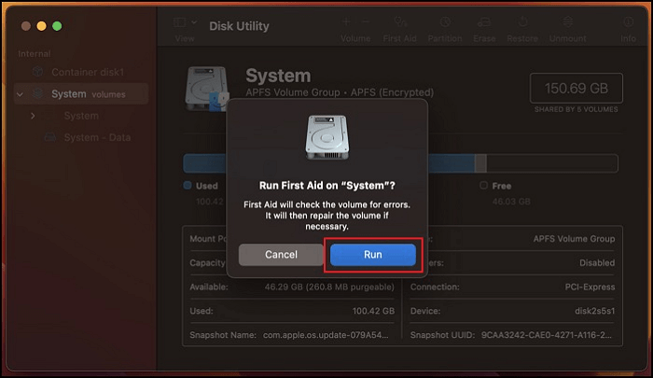Click the Internal sidebar header
Image resolution: width=653 pixels, height=378 pixels.
(35, 54)
